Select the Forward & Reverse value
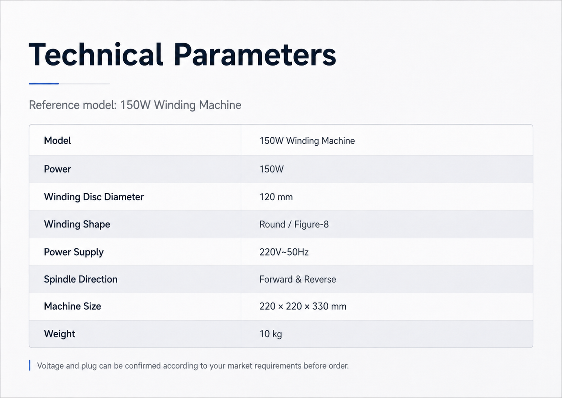562x398 pixels. [297, 280]
